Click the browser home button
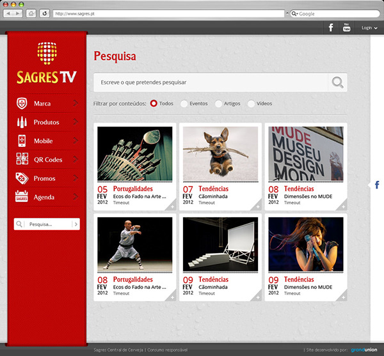Viewport: 384px width, 356px height. [31, 13]
